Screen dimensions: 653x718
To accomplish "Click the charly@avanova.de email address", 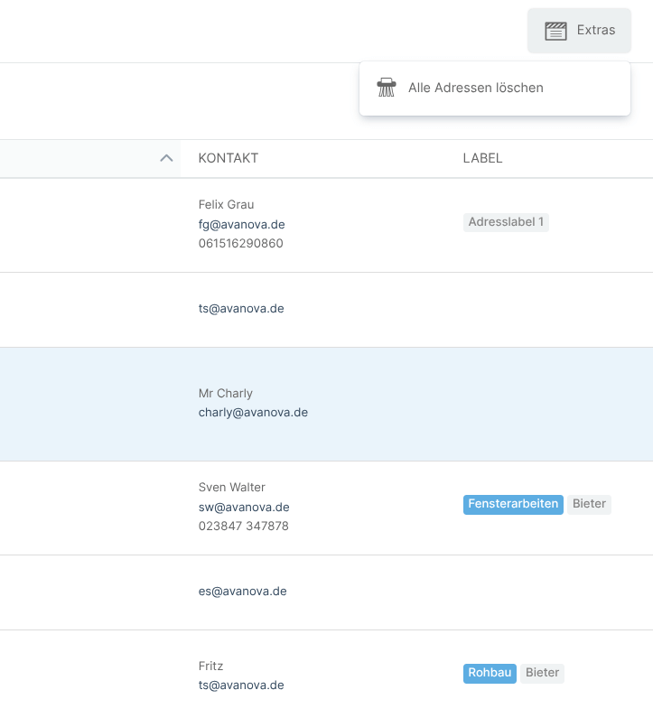I will click(253, 413).
